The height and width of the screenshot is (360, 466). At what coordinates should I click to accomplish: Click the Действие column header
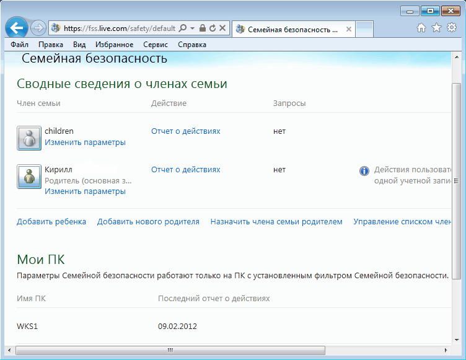point(169,103)
